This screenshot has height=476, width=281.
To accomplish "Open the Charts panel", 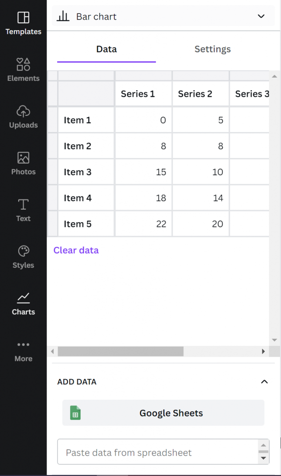I will pyautogui.click(x=23, y=304).
